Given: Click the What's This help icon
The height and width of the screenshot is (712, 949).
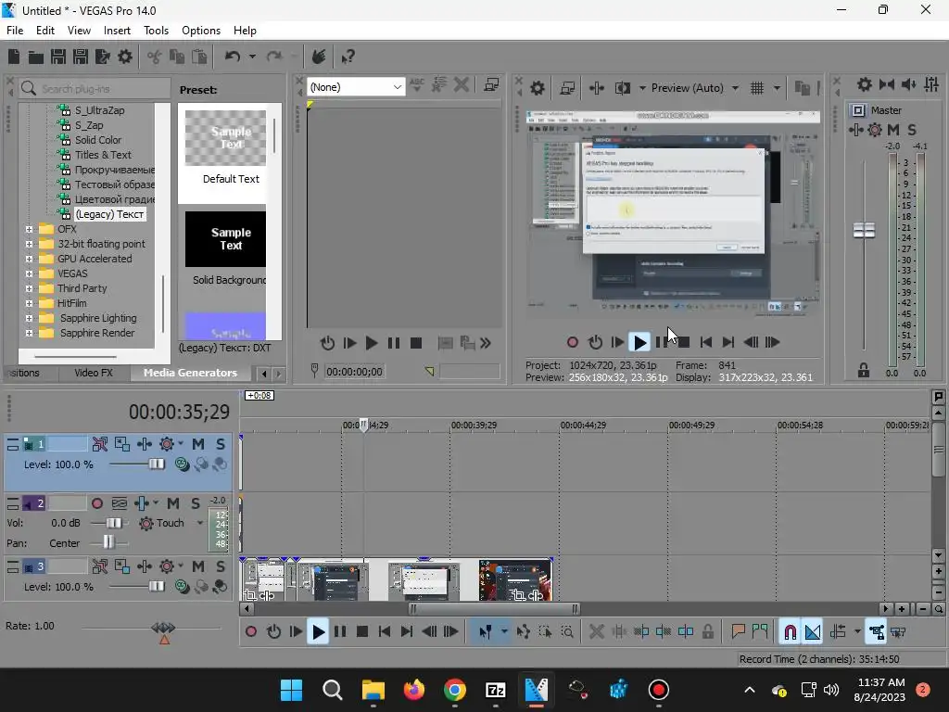Looking at the screenshot, I should click(348, 57).
